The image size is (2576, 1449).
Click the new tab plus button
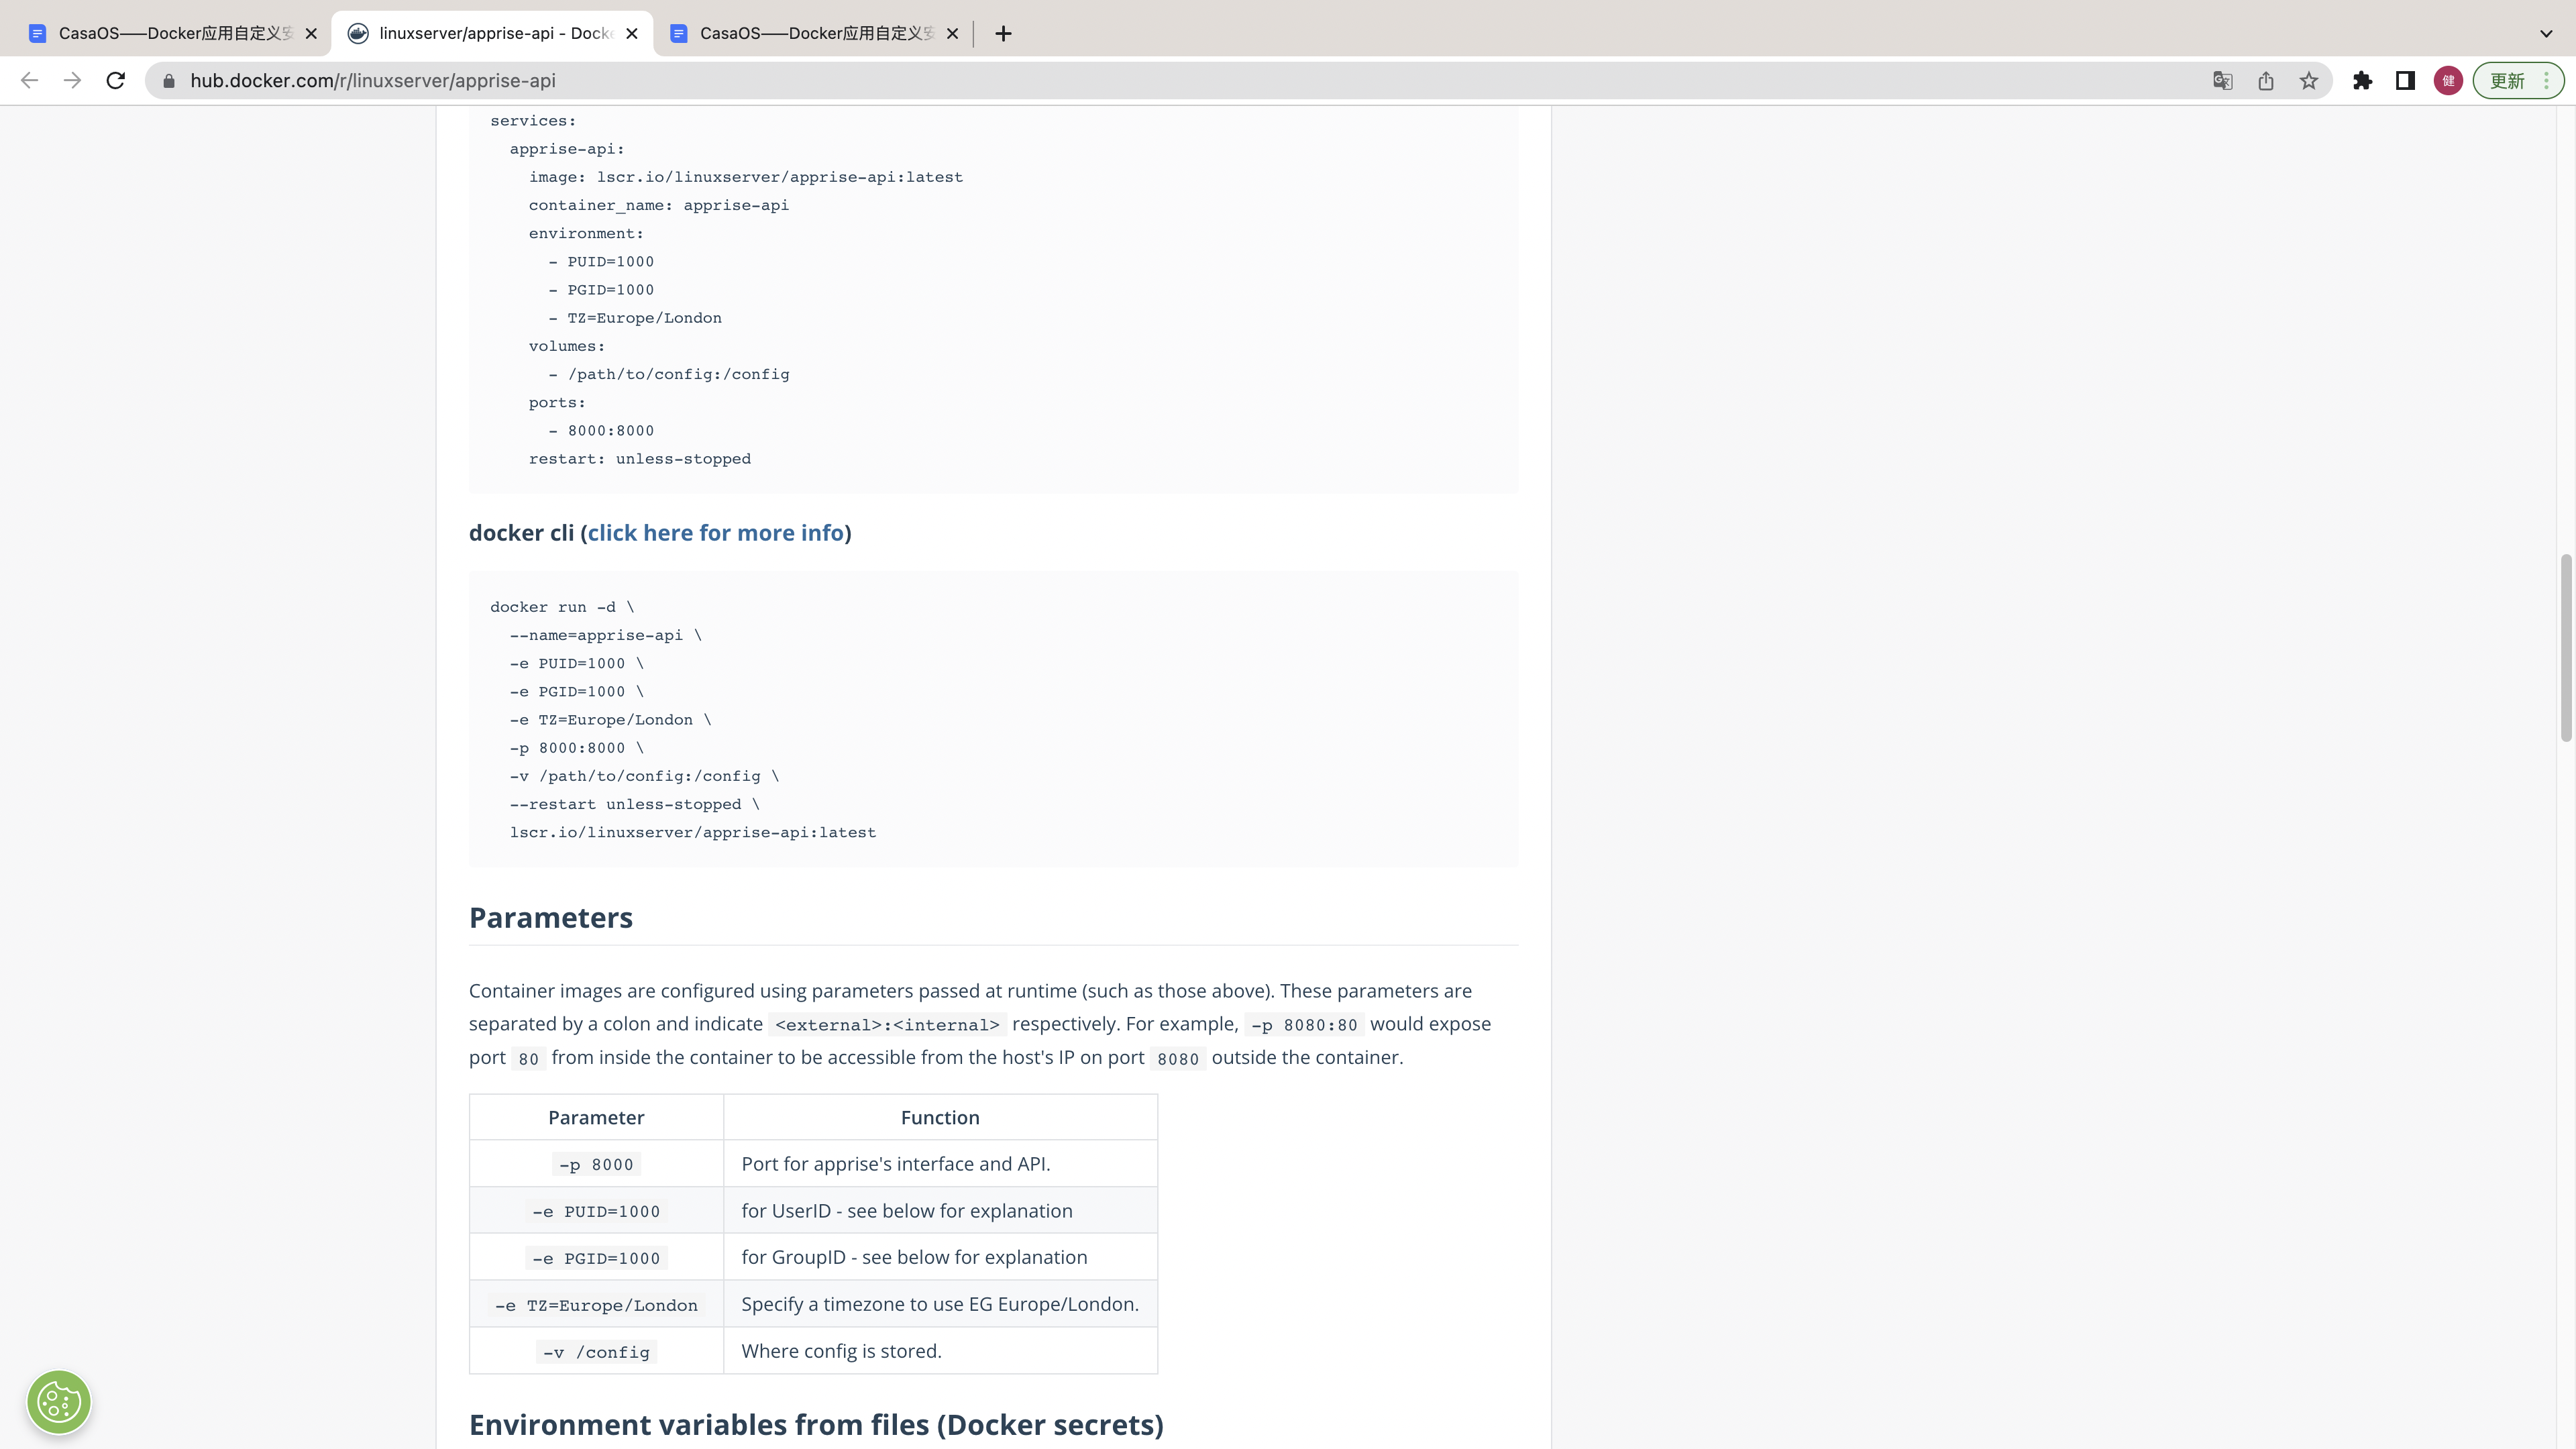pos(1003,32)
